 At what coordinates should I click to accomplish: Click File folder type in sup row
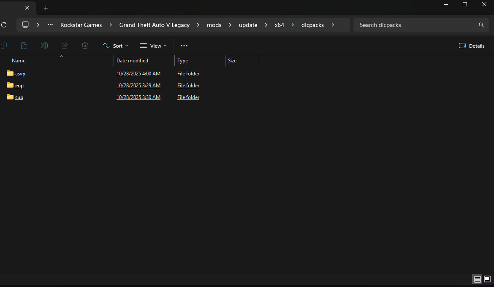[188, 97]
